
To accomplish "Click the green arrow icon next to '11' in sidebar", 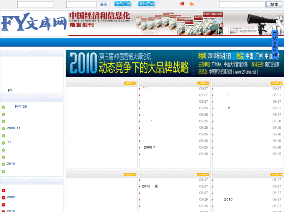I will pyautogui.click(x=4, y=143).
